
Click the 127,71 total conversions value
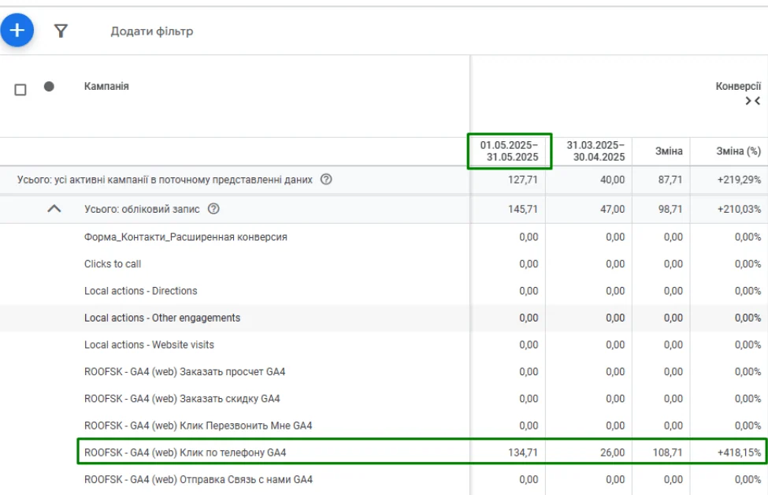522,180
